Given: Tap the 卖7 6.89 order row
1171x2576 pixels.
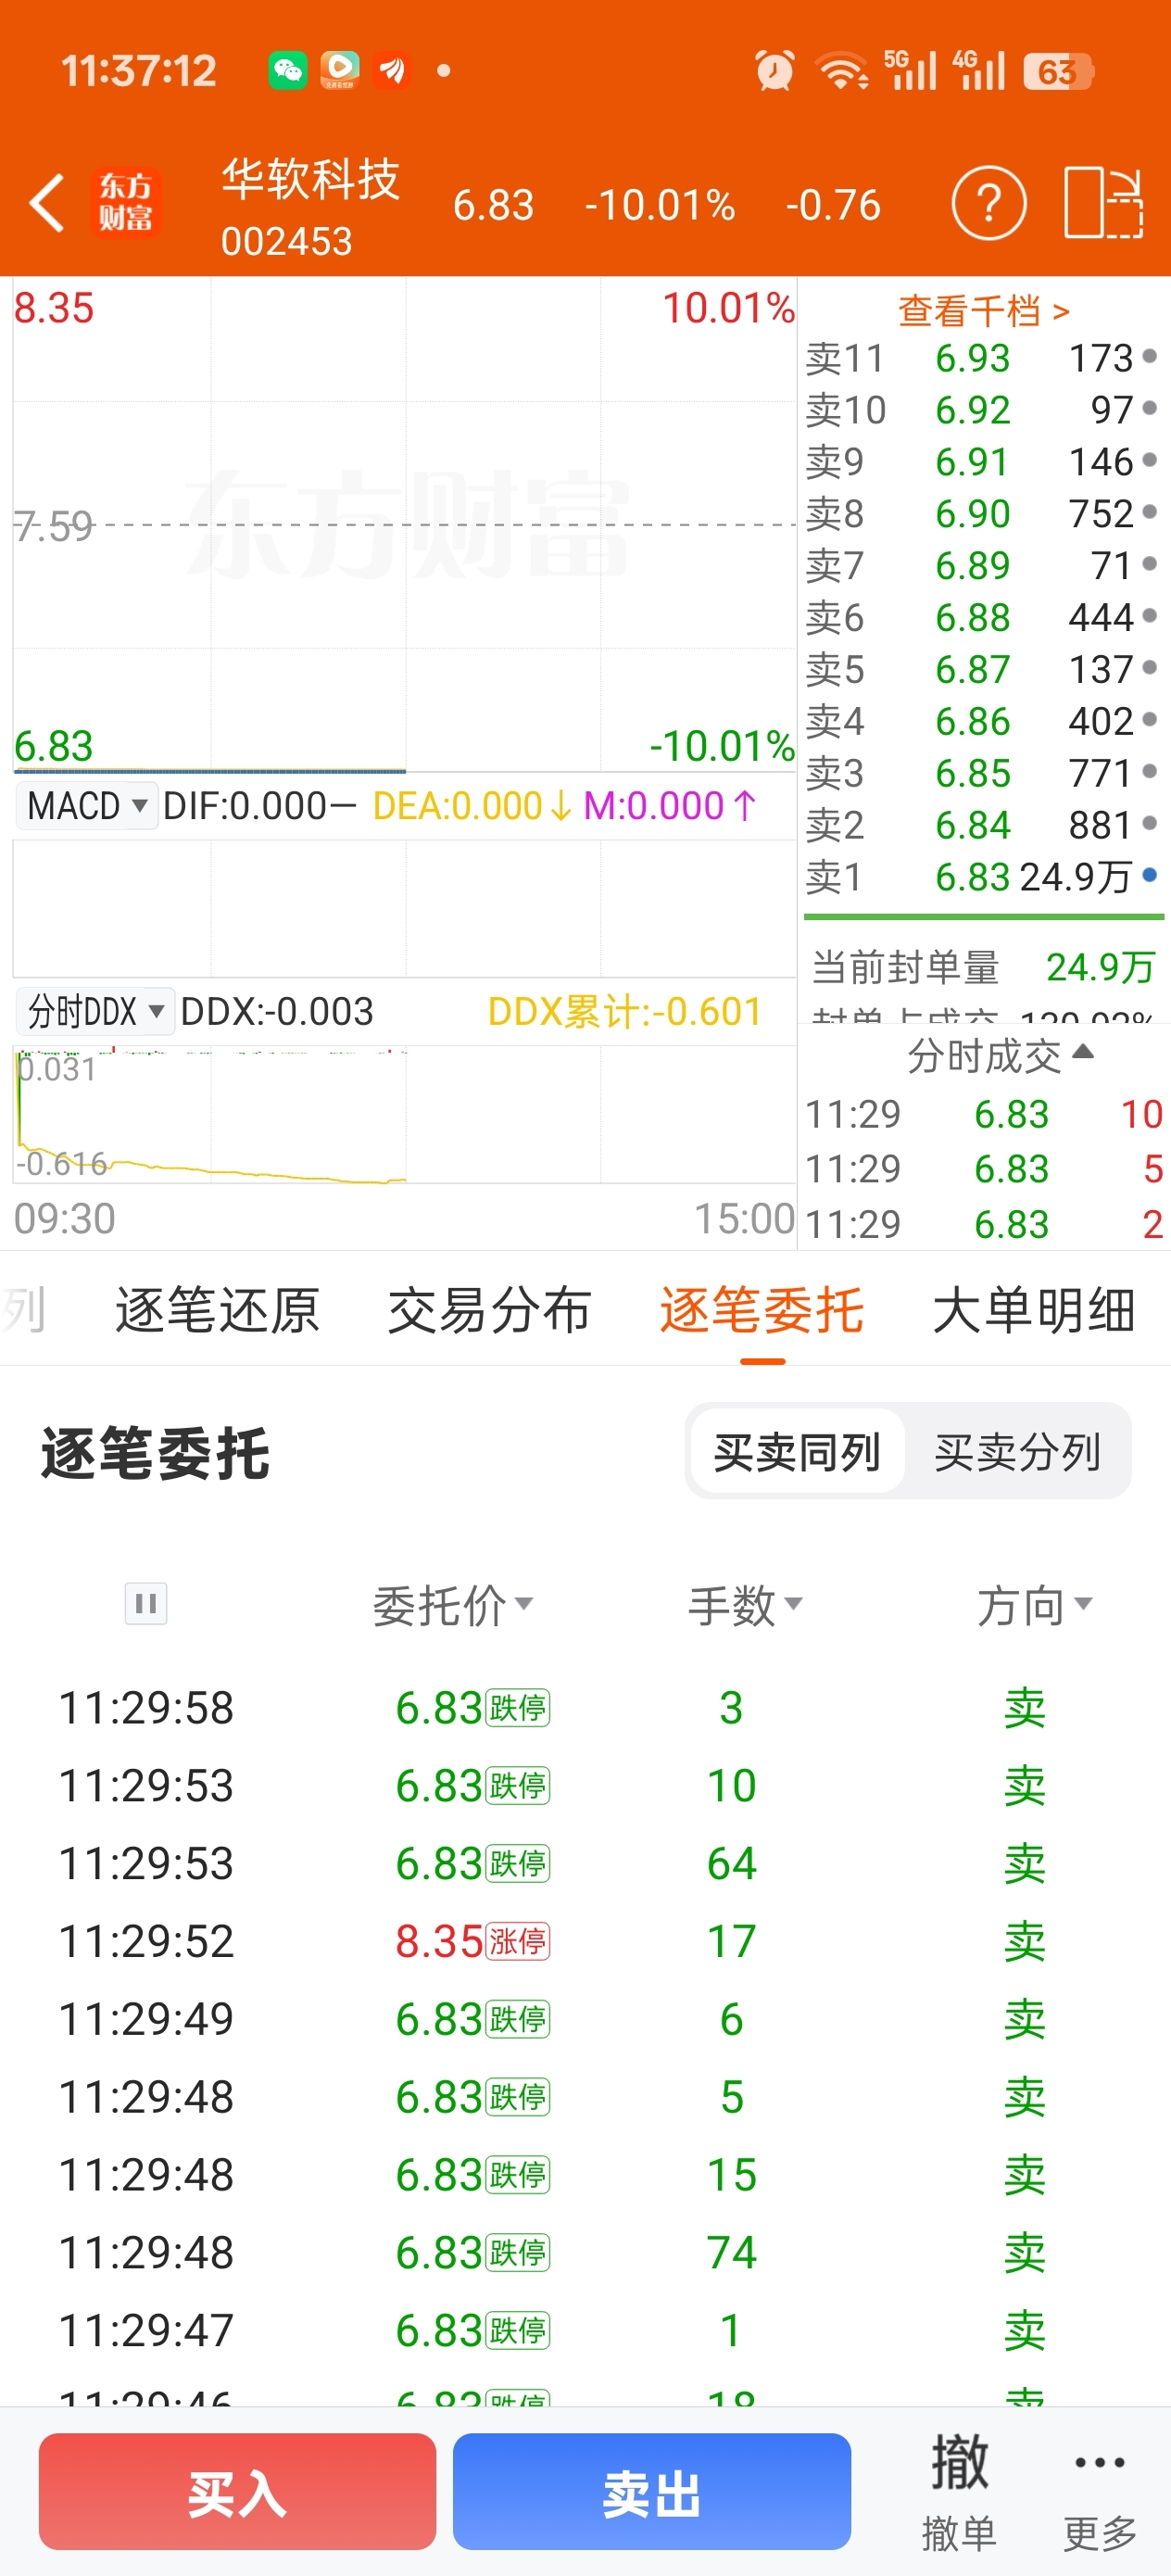Looking at the screenshot, I should [x=982, y=565].
